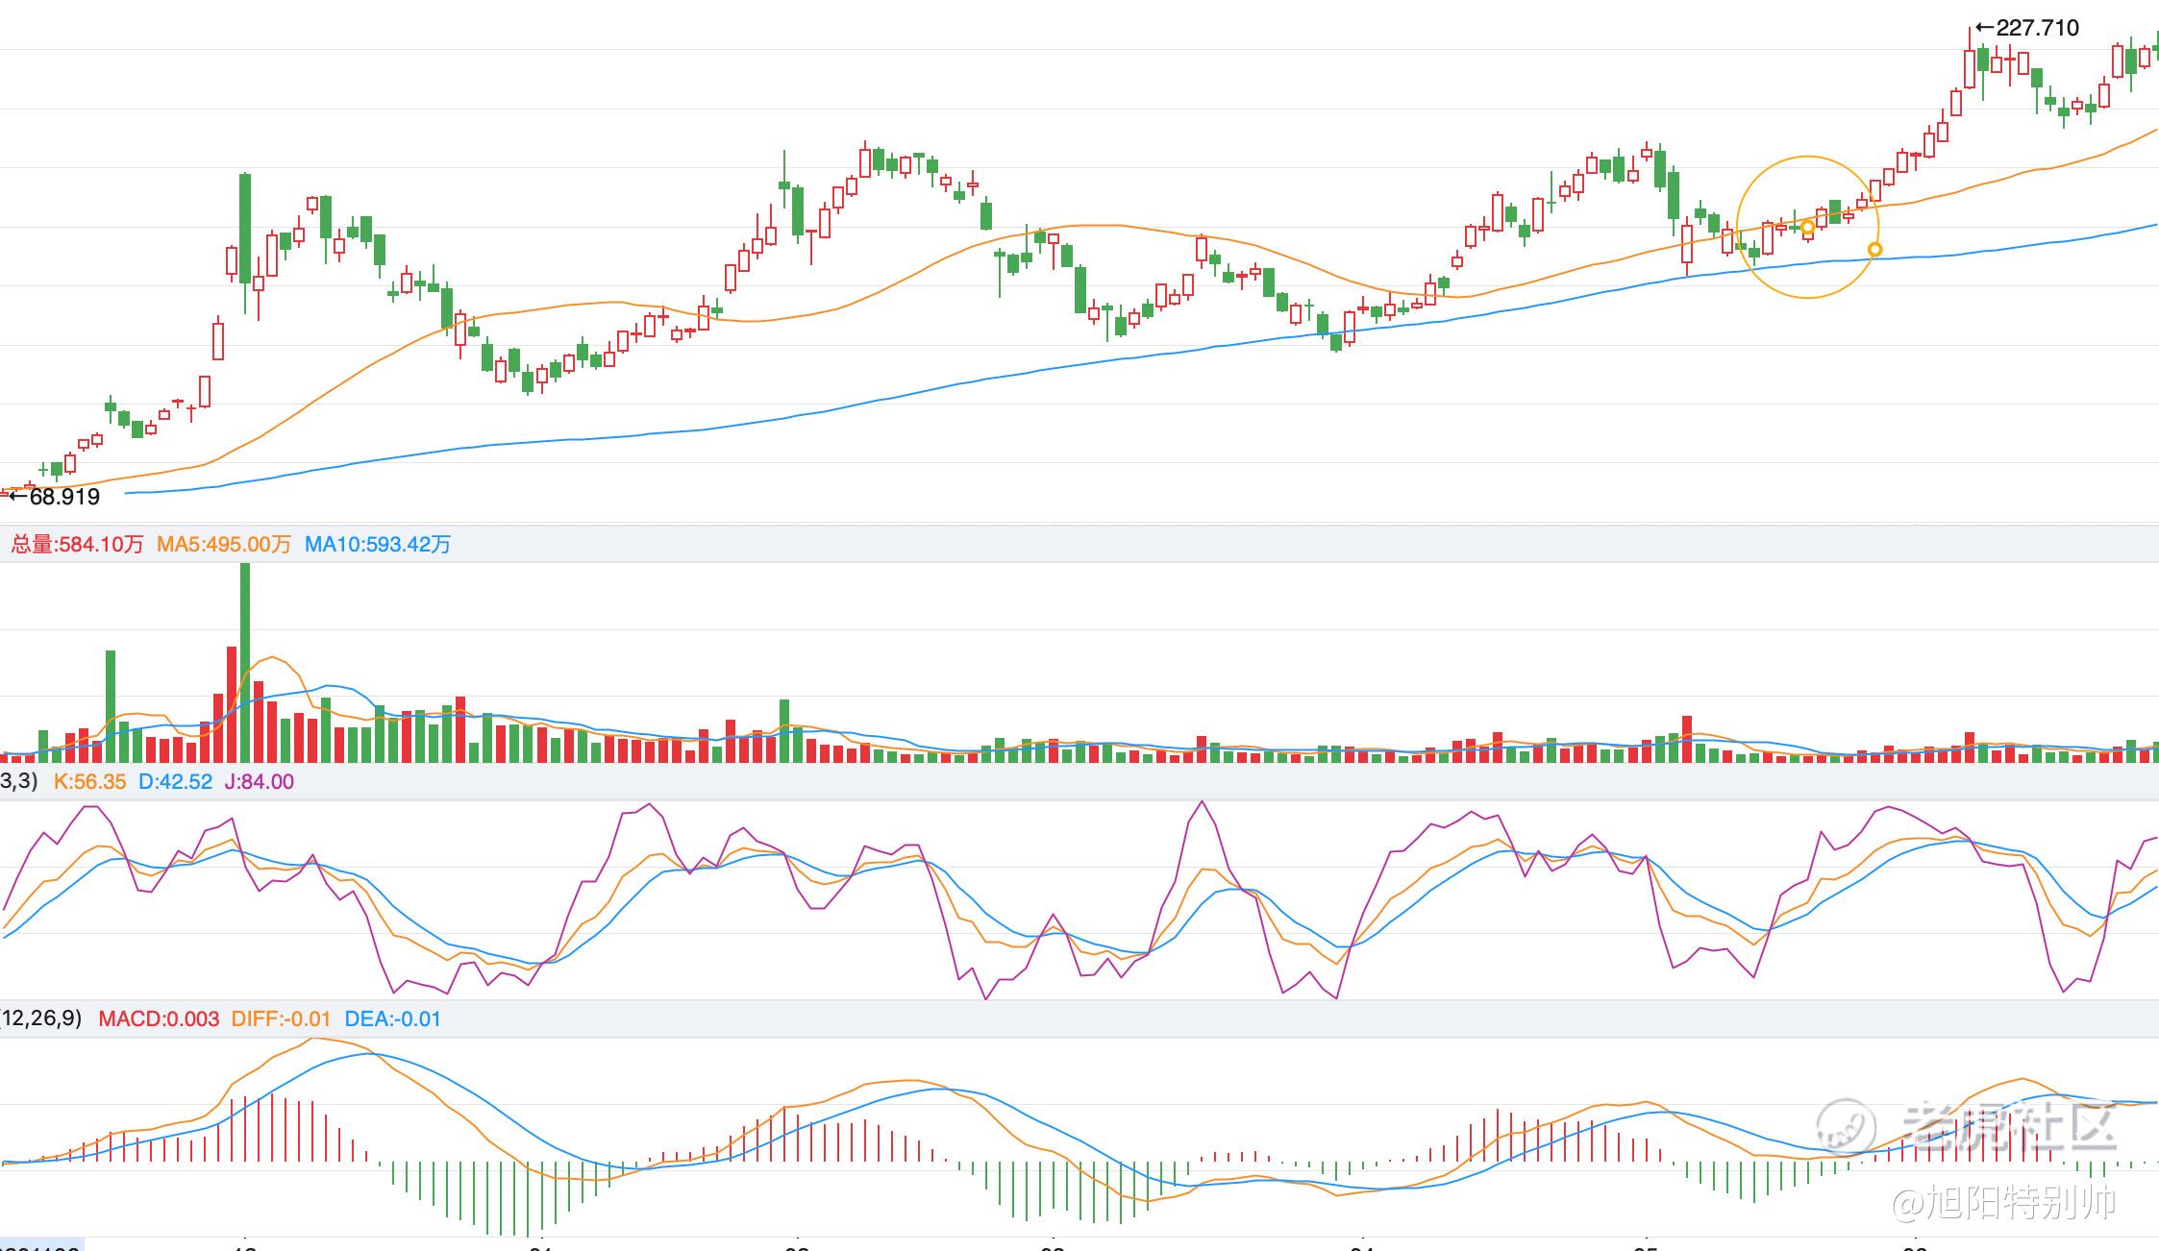Click the 68.919 low price label
The width and height of the screenshot is (2159, 1251).
tap(63, 497)
